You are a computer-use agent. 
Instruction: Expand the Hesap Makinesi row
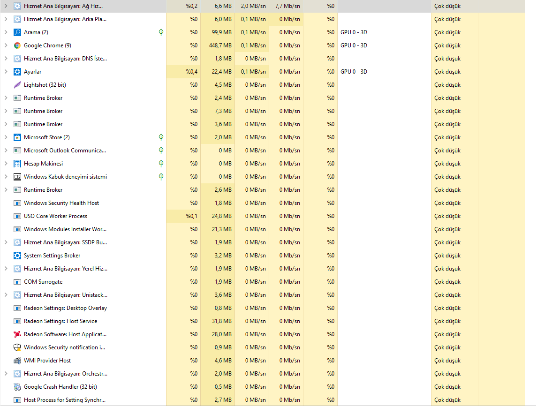click(x=6, y=164)
